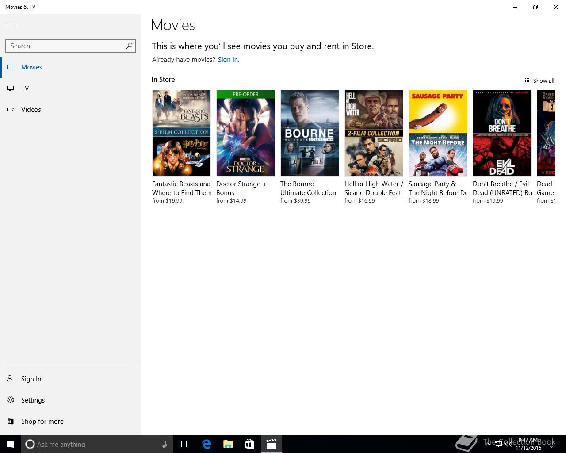Open the Videos section

tap(71, 110)
